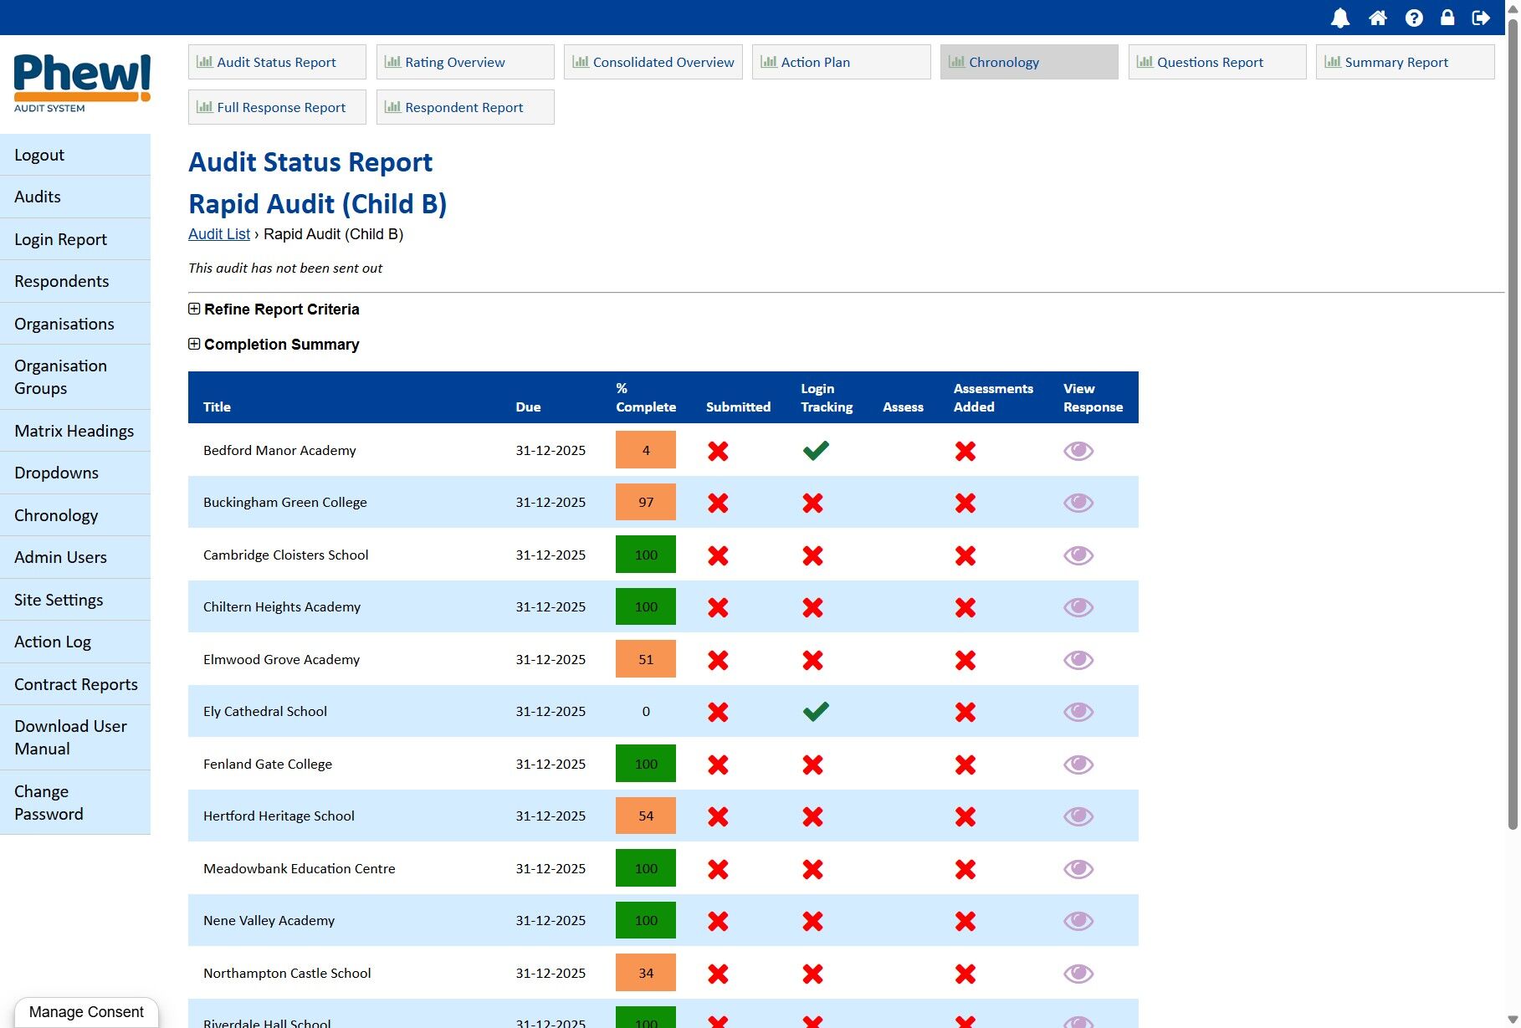Click Cambridge Cloisters School 100 percent box
1521x1028 pixels.
click(x=645, y=555)
